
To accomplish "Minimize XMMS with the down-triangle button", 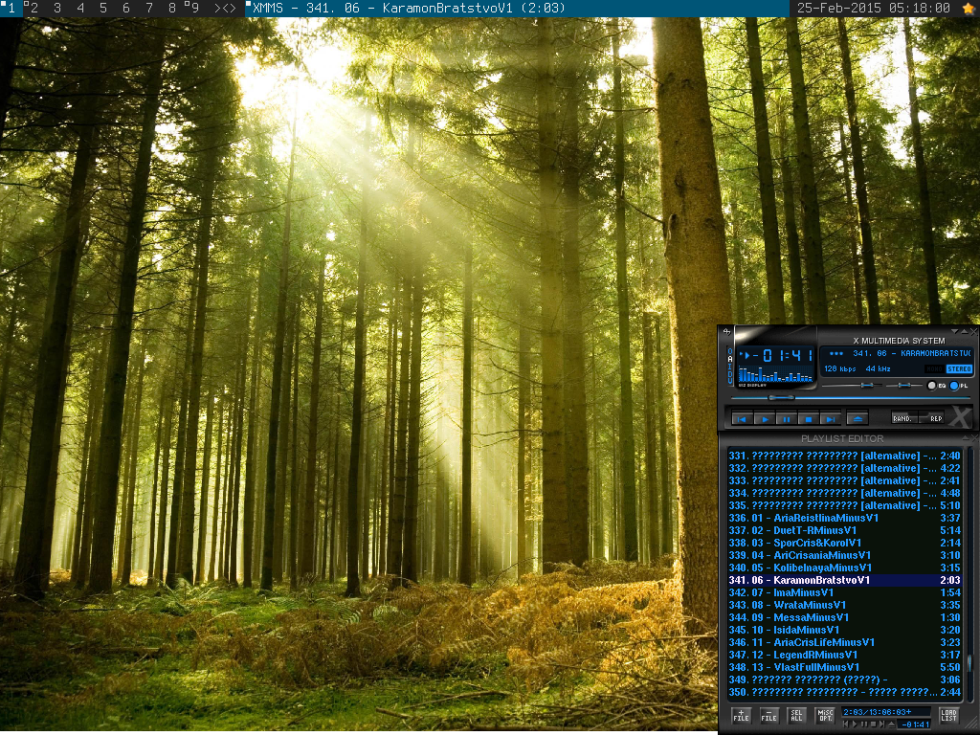I will (954, 332).
